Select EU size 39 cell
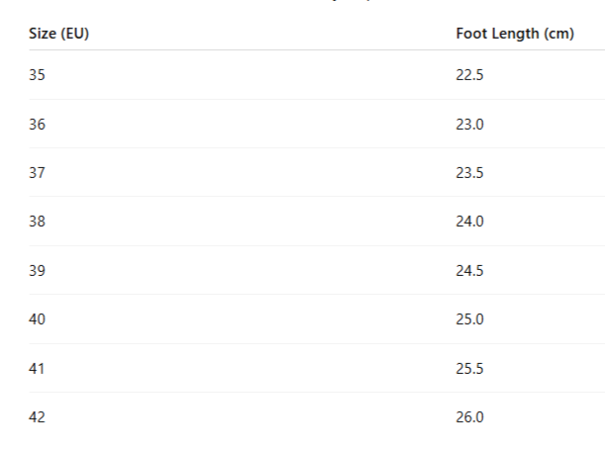The height and width of the screenshot is (455, 605). coord(38,270)
